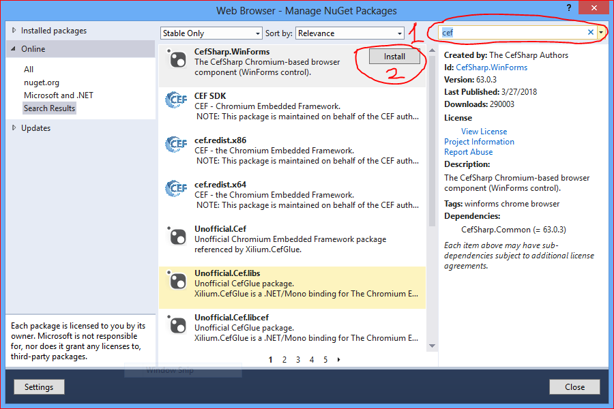Click the Report Abuse link
Viewport: 614px width, 409px height.
coord(468,152)
